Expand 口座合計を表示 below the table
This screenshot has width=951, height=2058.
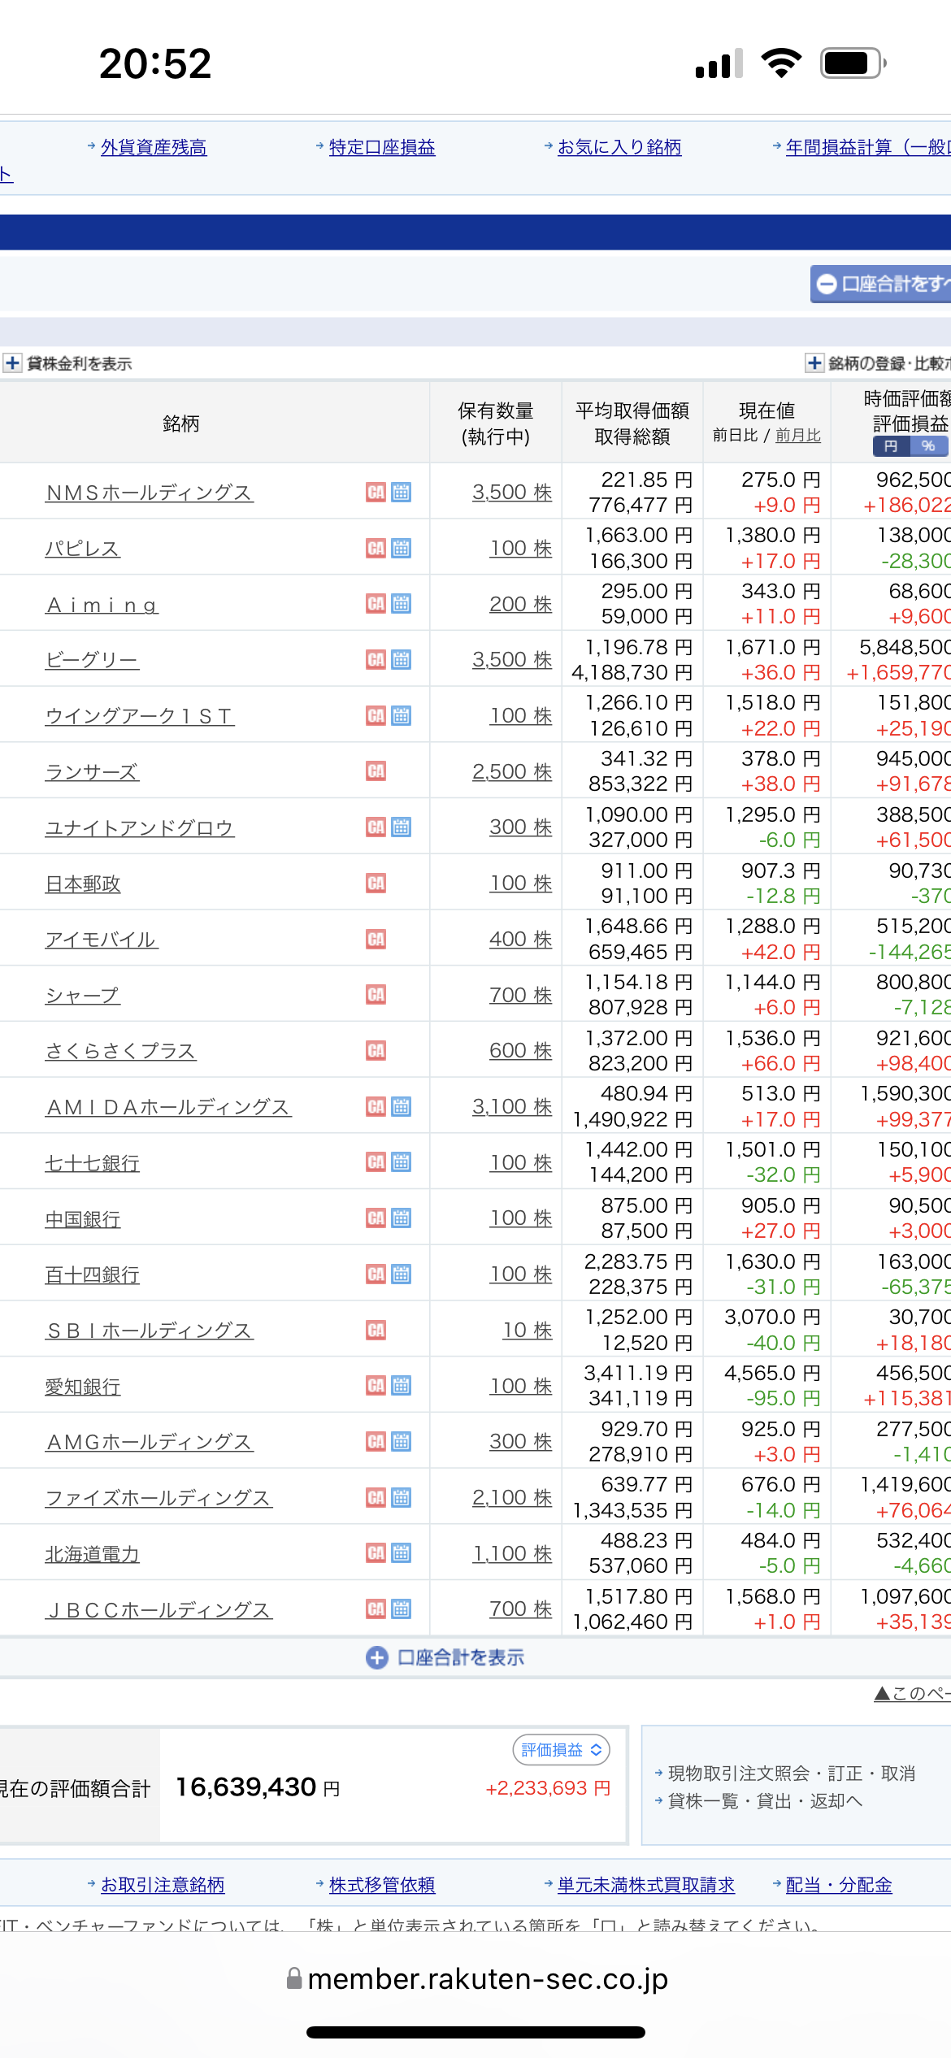[445, 1657]
